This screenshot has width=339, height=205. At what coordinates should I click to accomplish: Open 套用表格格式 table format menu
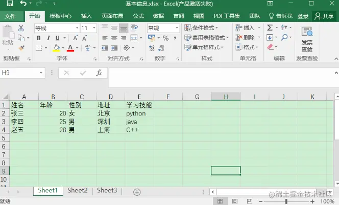206,38
